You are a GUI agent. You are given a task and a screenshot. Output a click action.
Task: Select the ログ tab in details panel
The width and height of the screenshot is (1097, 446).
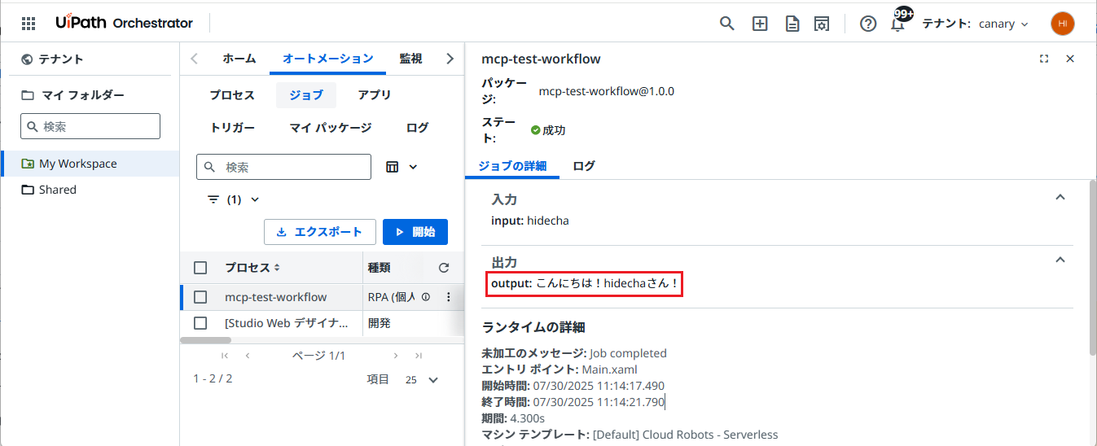pos(584,166)
